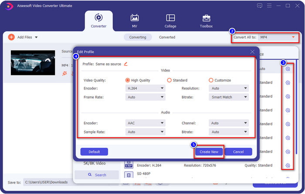This screenshot has height=194, width=305.
Task: Open the Converter tab
Action: tap(98, 21)
